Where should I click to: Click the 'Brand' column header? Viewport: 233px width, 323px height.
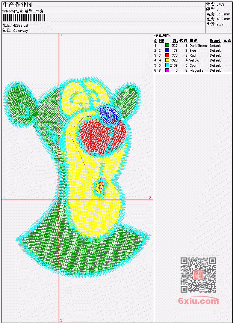pyautogui.click(x=215, y=41)
